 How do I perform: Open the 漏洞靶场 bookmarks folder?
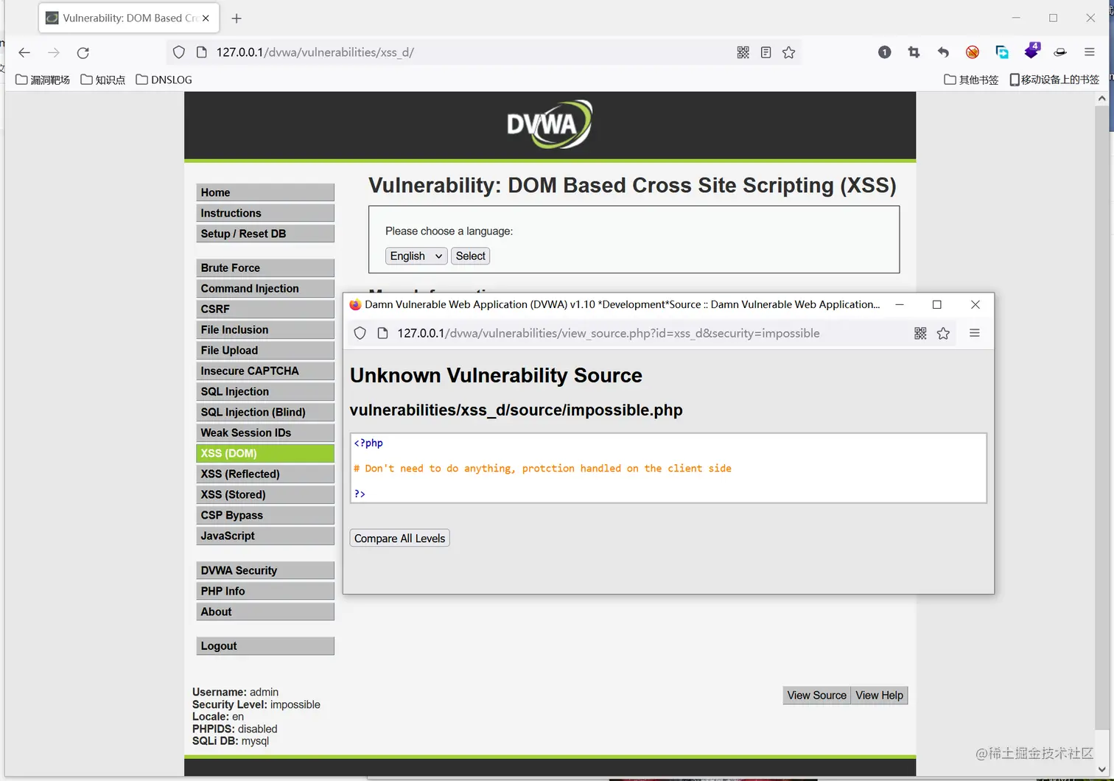point(43,80)
